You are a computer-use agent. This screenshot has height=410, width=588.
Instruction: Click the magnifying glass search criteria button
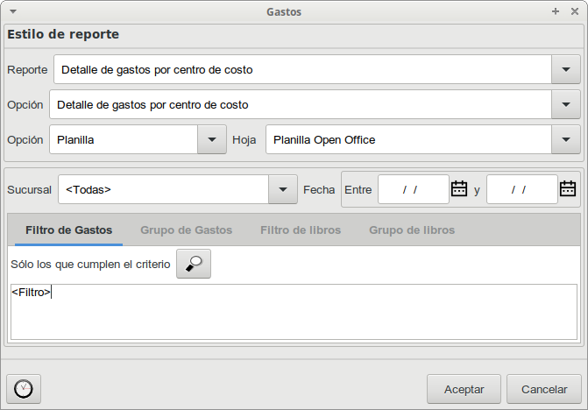(194, 264)
